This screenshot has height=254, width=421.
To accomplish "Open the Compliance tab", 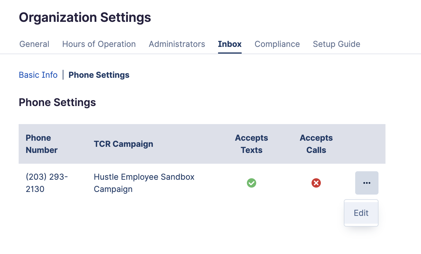I will pyautogui.click(x=277, y=44).
